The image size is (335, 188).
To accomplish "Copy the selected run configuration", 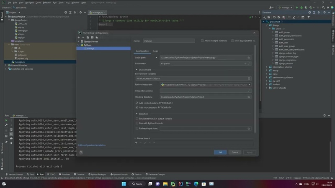I will point(88,38).
